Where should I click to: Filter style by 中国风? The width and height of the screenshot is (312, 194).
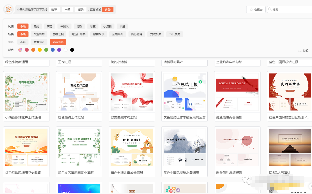click(x=64, y=26)
